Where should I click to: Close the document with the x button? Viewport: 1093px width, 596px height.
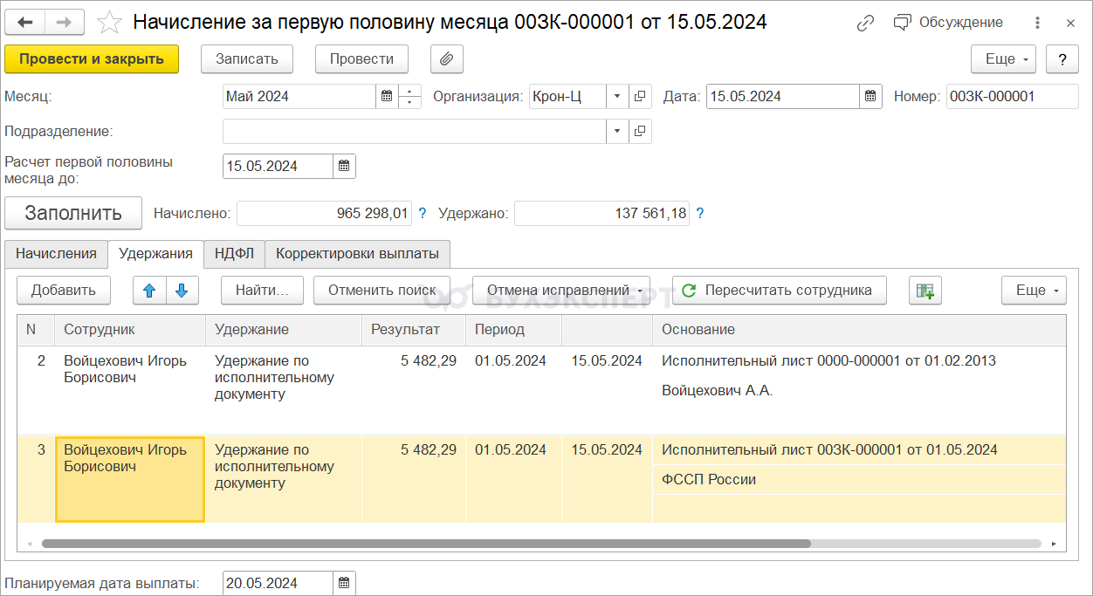(1070, 23)
